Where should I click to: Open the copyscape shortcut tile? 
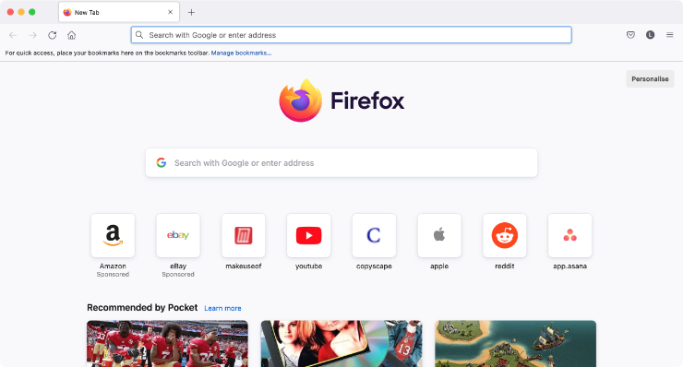coord(374,235)
